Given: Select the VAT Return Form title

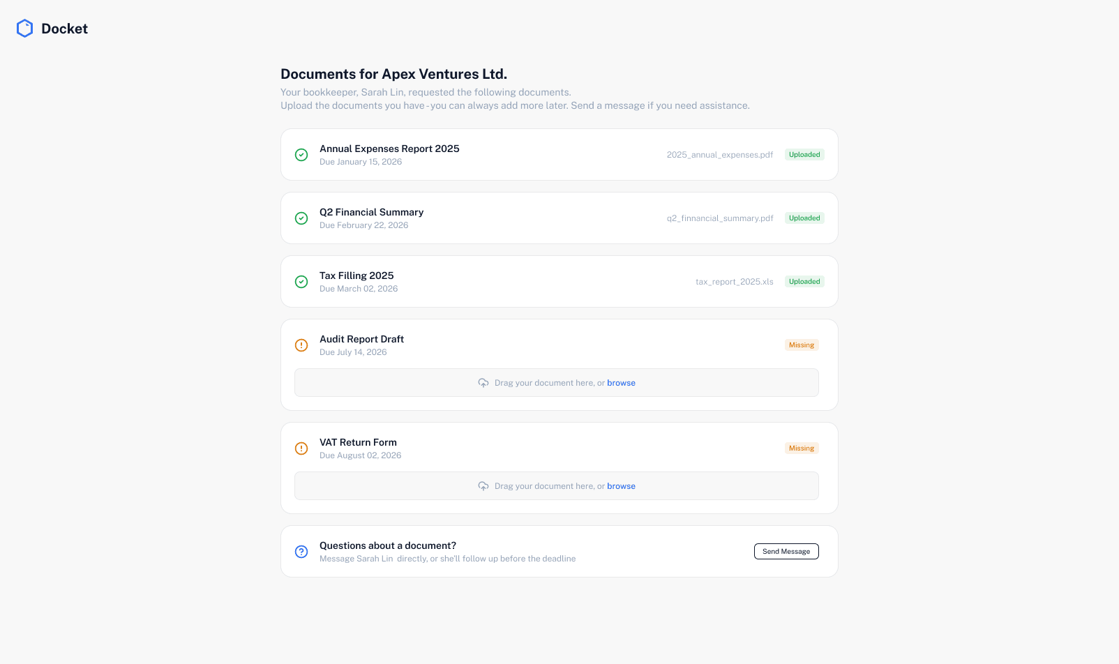Looking at the screenshot, I should (x=358, y=442).
